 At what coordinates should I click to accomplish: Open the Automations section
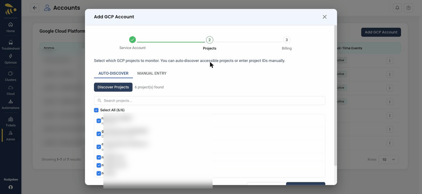(x=10, y=104)
